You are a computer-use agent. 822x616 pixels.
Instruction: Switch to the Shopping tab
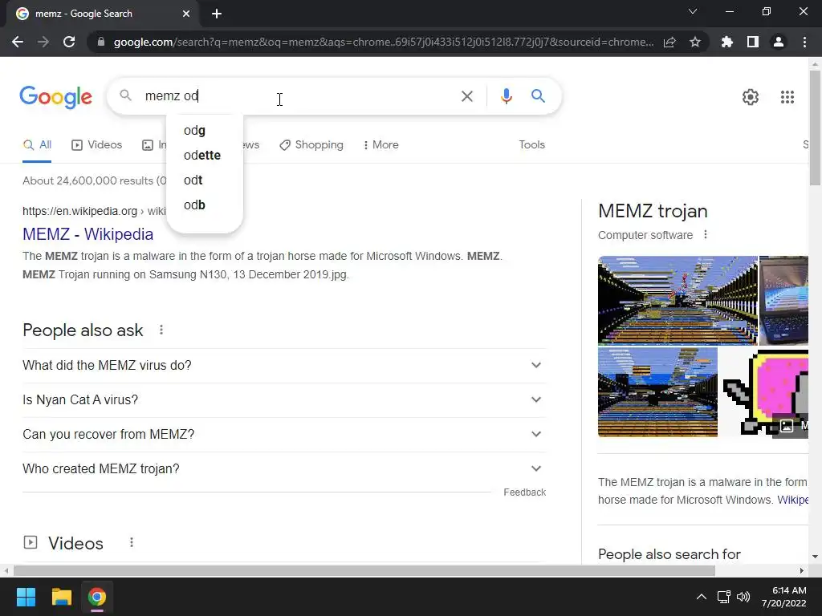[311, 145]
